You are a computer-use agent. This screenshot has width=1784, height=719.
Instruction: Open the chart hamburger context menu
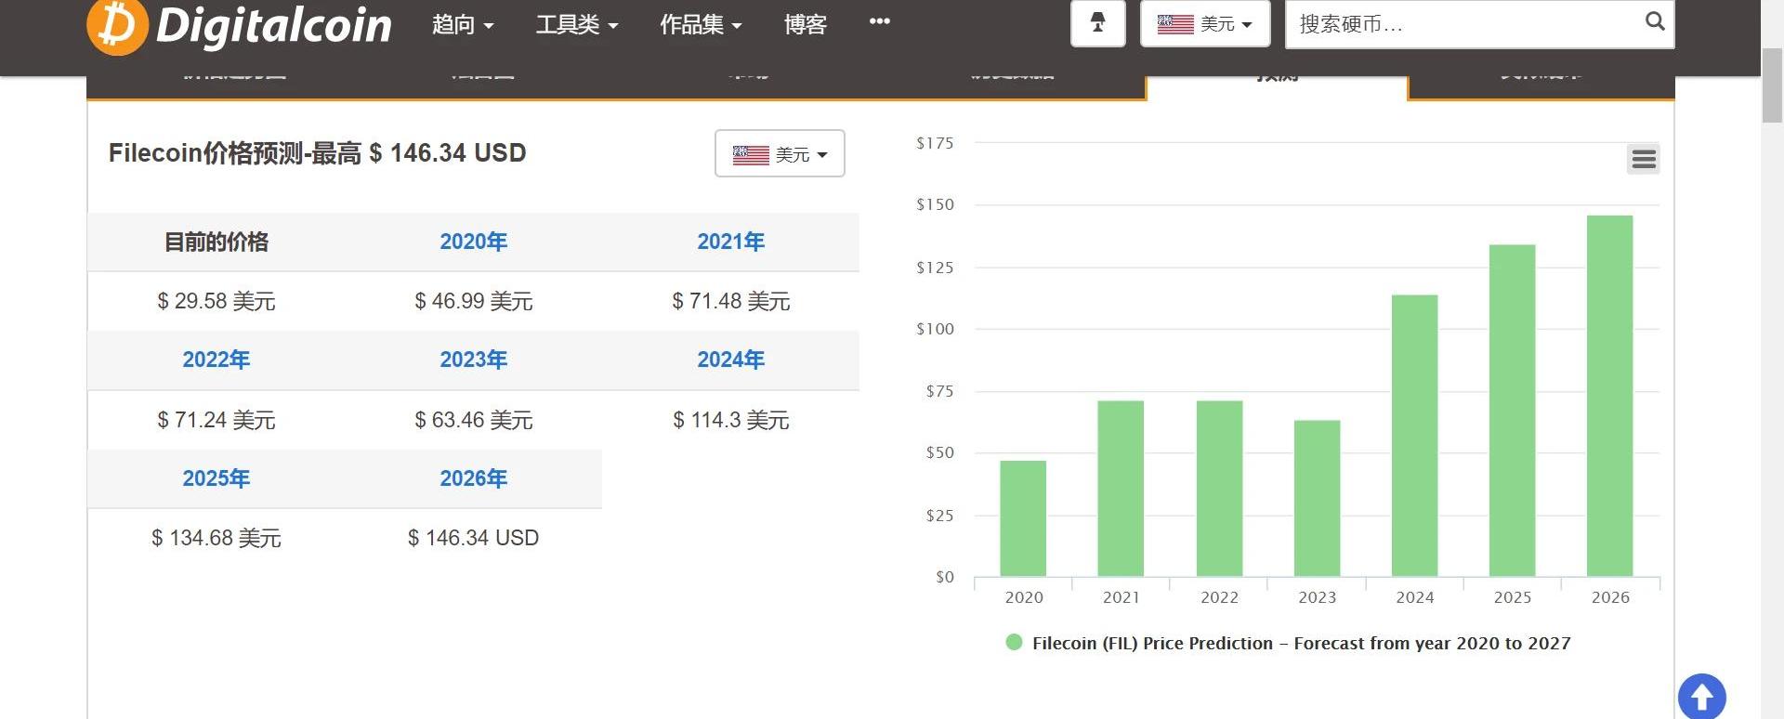(1643, 159)
